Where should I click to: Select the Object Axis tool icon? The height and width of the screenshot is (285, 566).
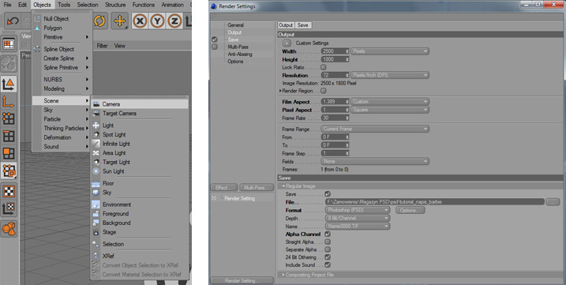point(8,102)
